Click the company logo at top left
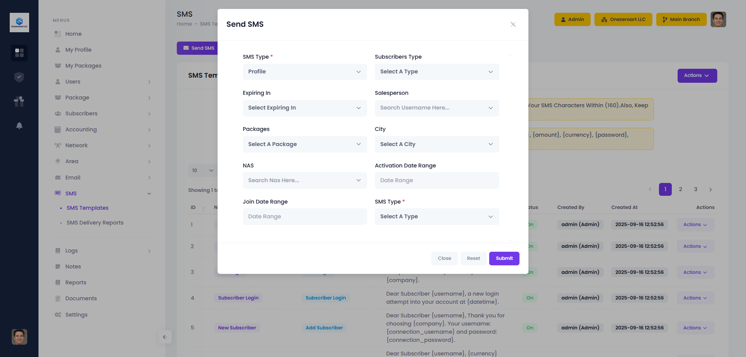This screenshot has height=357, width=746. [19, 23]
